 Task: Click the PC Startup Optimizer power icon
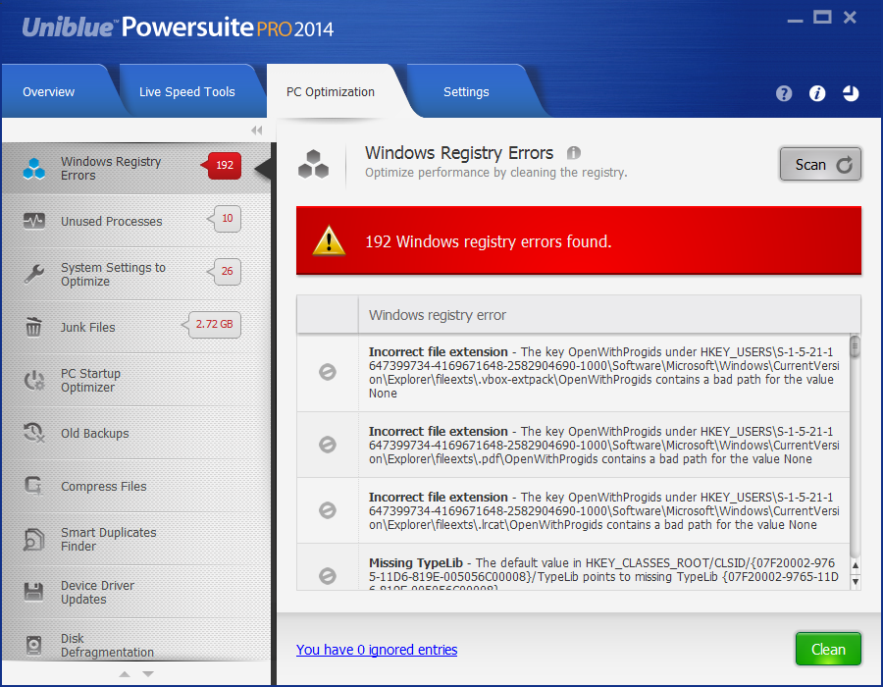[33, 380]
